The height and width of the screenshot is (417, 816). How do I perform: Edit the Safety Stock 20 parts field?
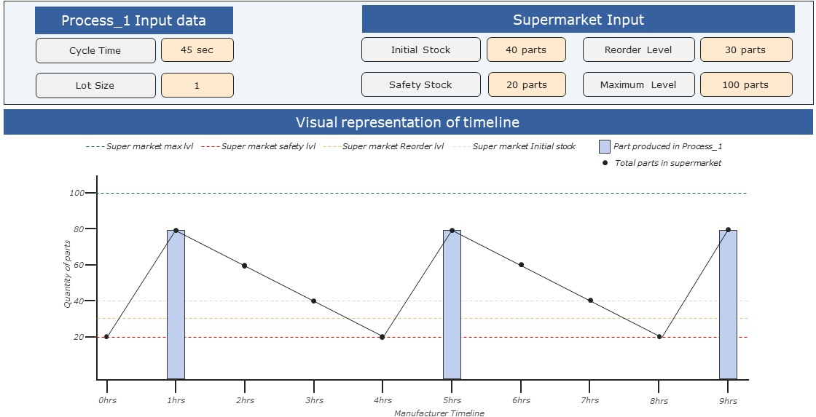[x=526, y=84]
